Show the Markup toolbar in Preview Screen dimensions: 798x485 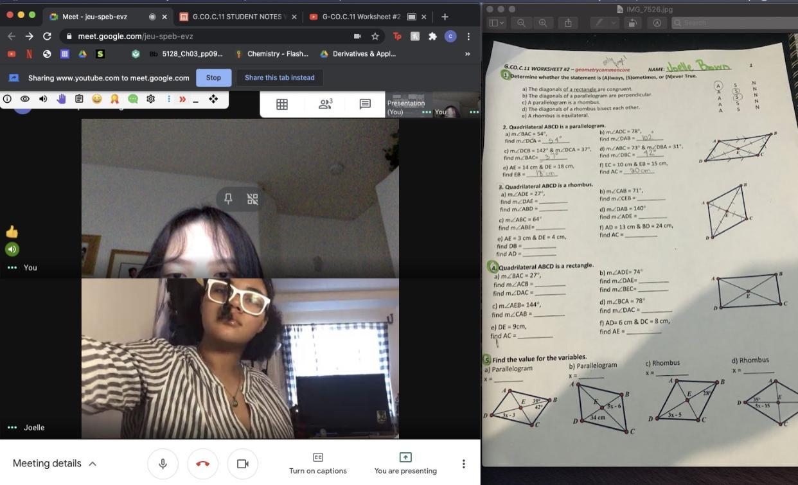click(x=657, y=22)
